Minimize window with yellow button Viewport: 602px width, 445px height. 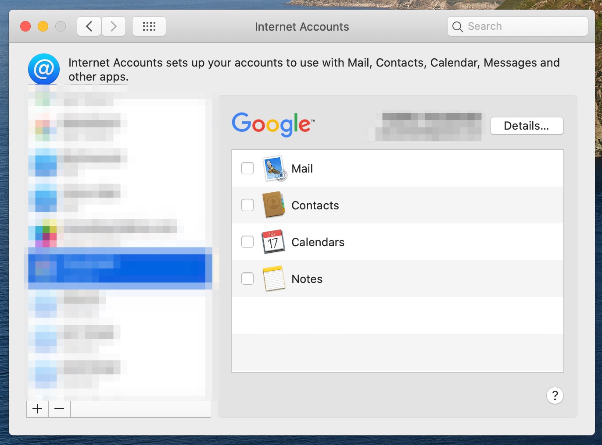click(43, 26)
